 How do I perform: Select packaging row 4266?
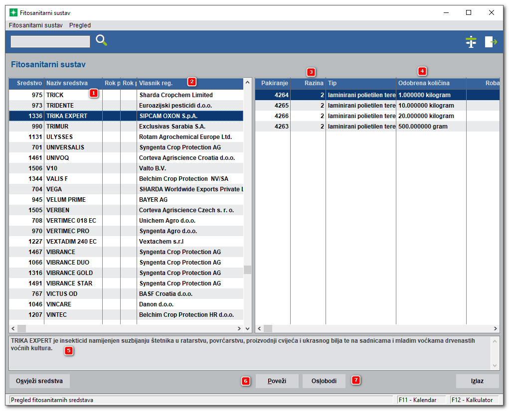point(377,116)
